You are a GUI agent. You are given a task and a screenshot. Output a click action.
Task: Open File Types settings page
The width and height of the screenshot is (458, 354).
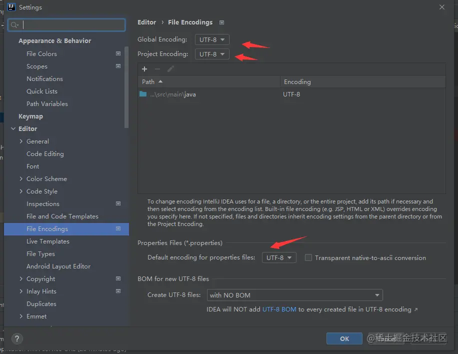[x=40, y=254]
